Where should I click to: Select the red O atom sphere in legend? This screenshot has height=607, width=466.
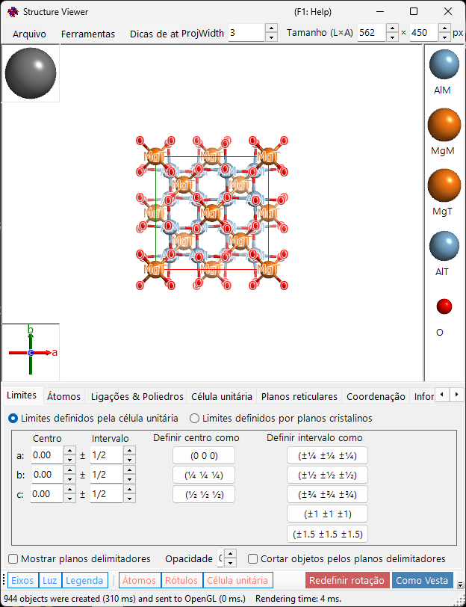click(444, 306)
